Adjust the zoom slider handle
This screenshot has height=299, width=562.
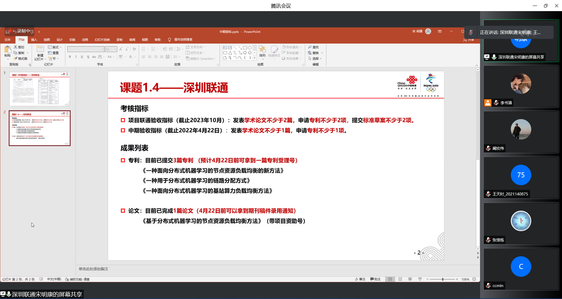click(x=443, y=279)
